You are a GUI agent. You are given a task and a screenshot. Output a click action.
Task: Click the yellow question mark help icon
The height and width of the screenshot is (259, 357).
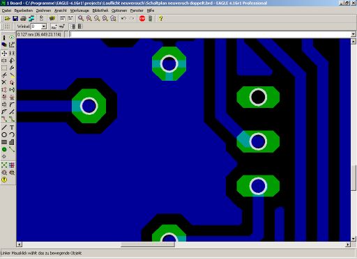160,19
